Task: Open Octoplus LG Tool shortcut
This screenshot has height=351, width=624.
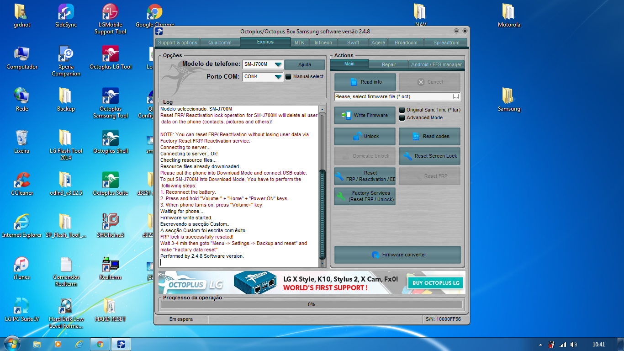Action: (x=110, y=58)
